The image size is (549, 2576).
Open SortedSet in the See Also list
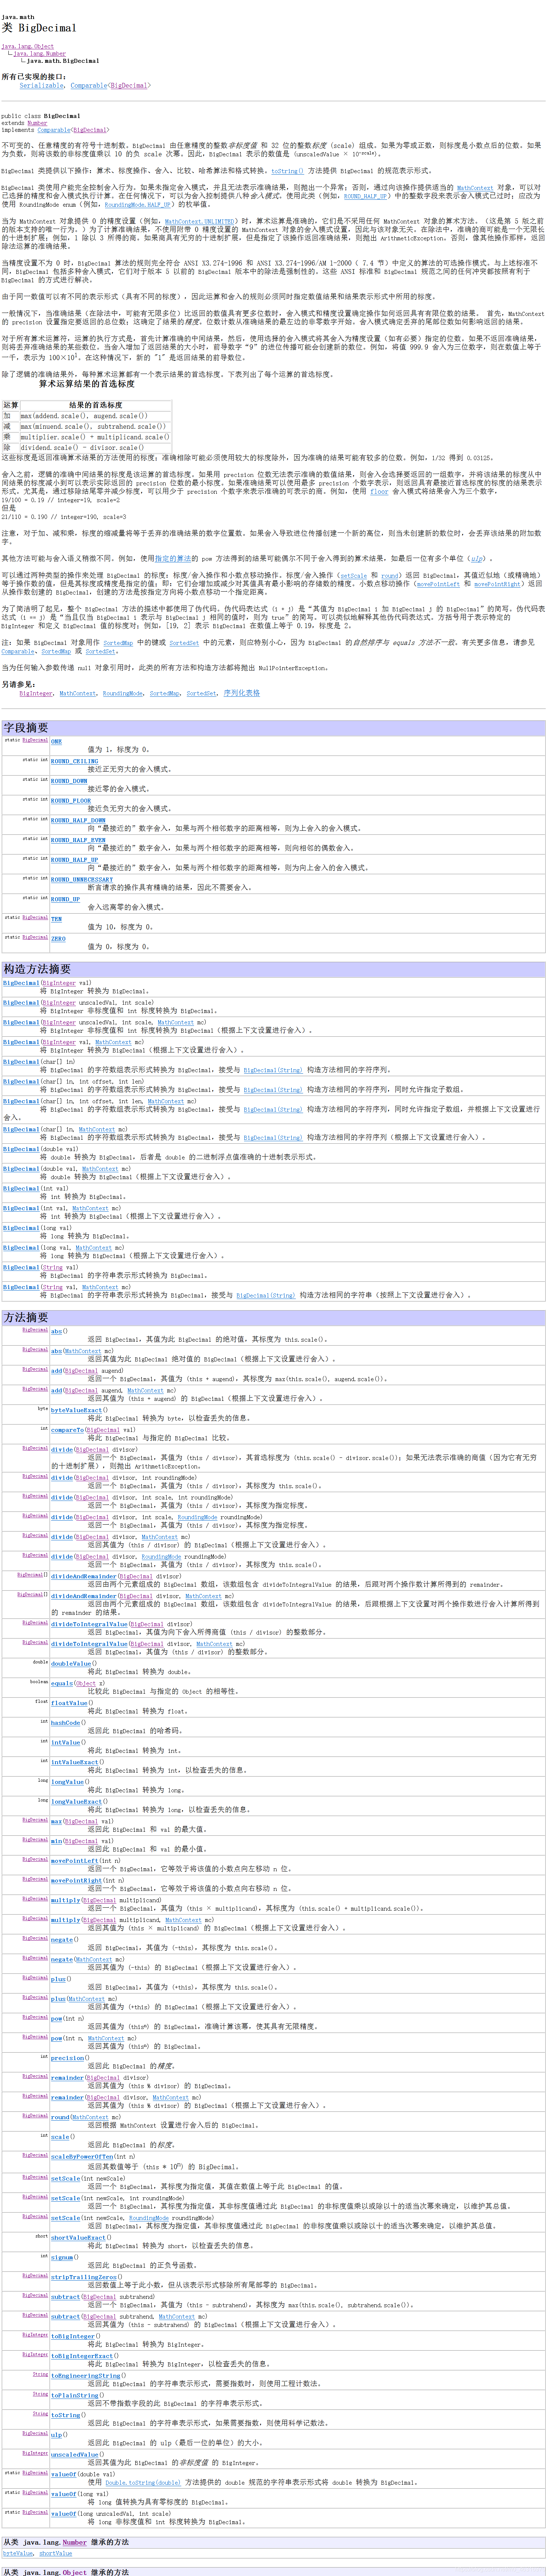point(202,693)
